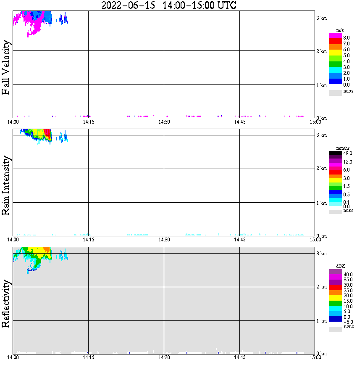The height and width of the screenshot is (365, 357).
Task: Click the '14:15' tick under the Reflectivity panel
Action: (89, 357)
